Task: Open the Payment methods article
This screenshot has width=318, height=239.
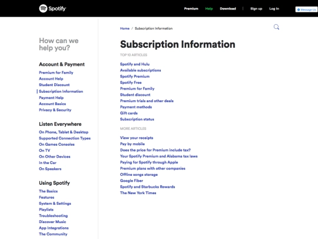Action: point(136,107)
